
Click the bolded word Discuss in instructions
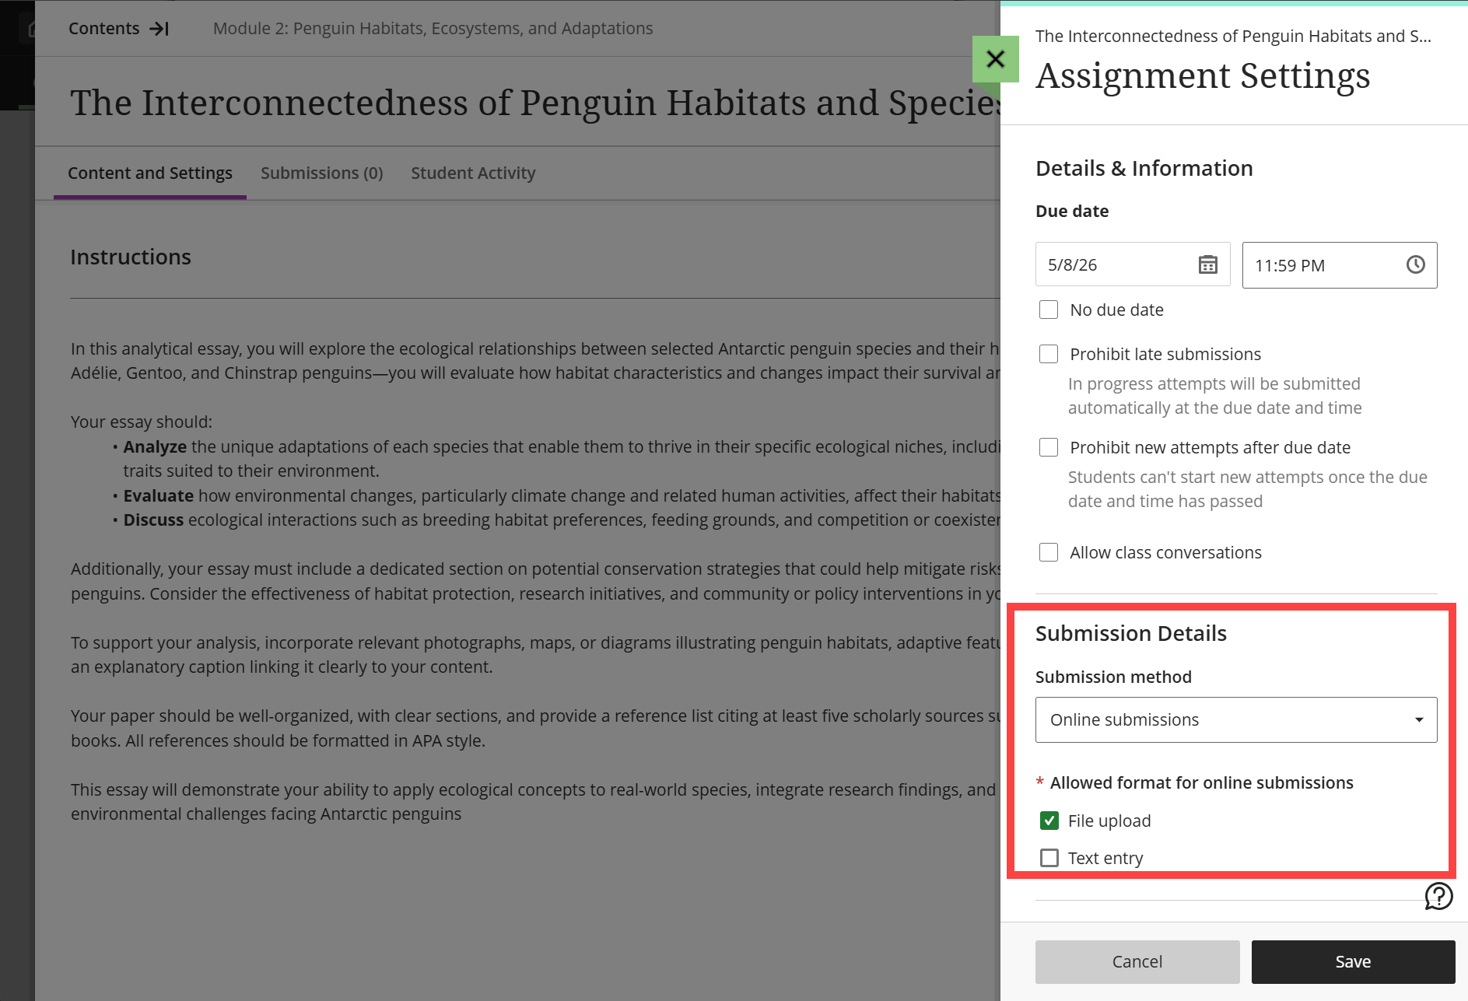click(x=153, y=520)
